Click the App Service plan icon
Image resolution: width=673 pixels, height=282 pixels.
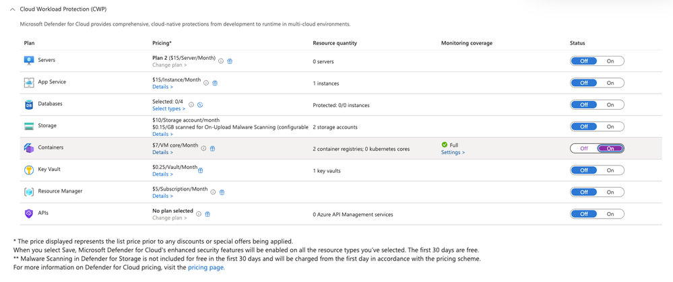29,83
